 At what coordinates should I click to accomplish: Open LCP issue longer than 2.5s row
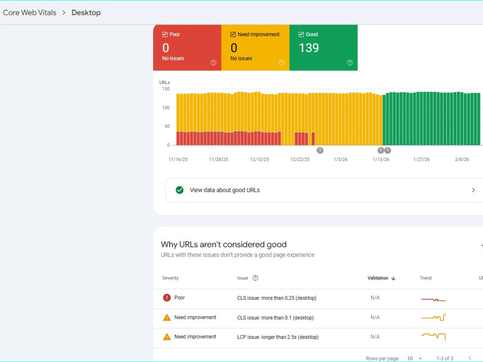click(318, 337)
